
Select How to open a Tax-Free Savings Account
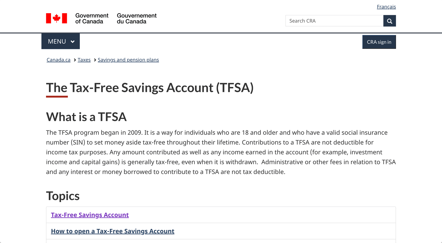click(113, 231)
